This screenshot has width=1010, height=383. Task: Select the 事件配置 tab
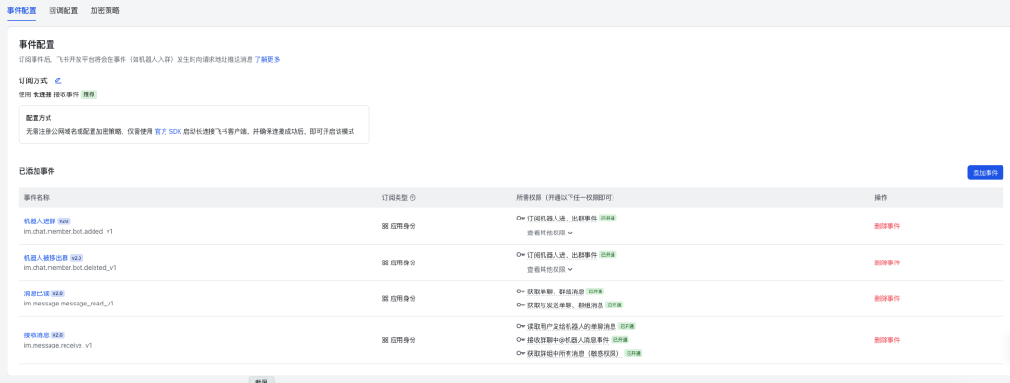tap(22, 10)
